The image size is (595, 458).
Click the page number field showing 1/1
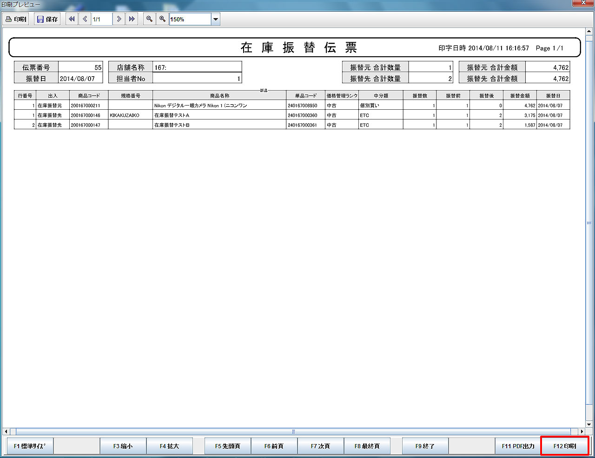tap(101, 19)
